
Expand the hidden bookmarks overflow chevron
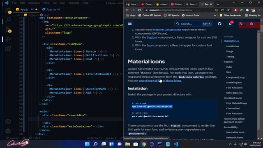[215, 15]
